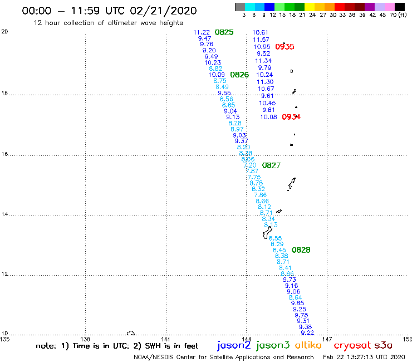This screenshot has height=362, width=412.
Task: Click the wave height value 10.67
Action: click(x=266, y=89)
